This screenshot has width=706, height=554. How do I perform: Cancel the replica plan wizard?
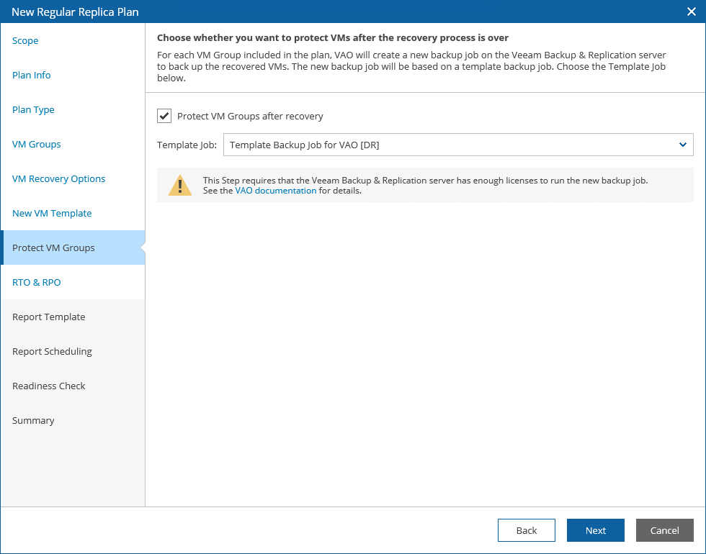664,530
